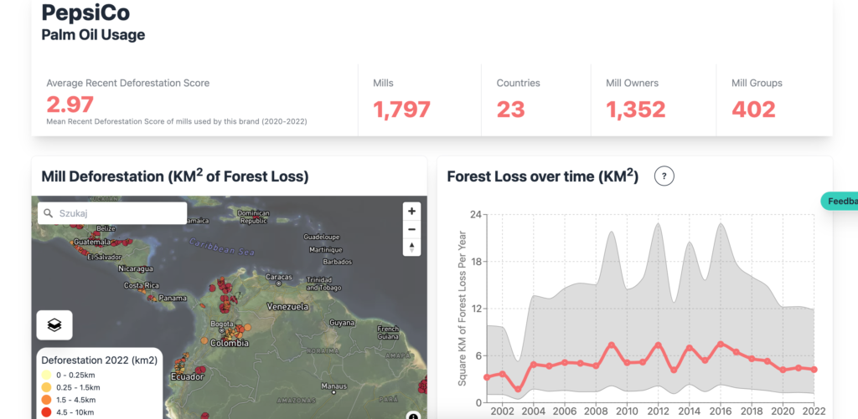Click the Deforestation 2022 legend title

click(x=100, y=360)
